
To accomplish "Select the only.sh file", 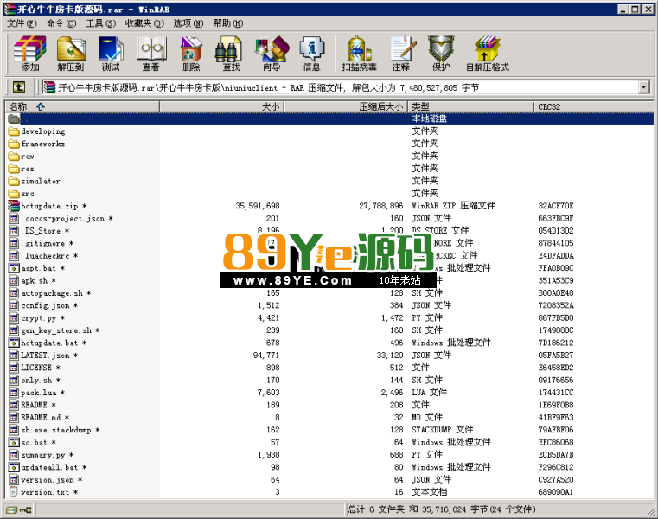I will pyautogui.click(x=35, y=381).
